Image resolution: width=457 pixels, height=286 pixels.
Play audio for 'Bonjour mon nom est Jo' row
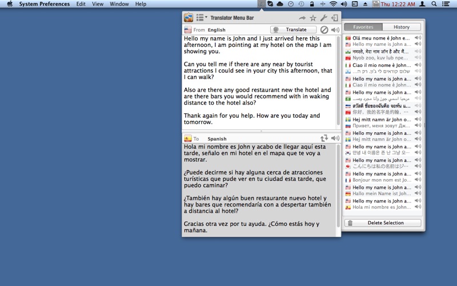(418, 180)
